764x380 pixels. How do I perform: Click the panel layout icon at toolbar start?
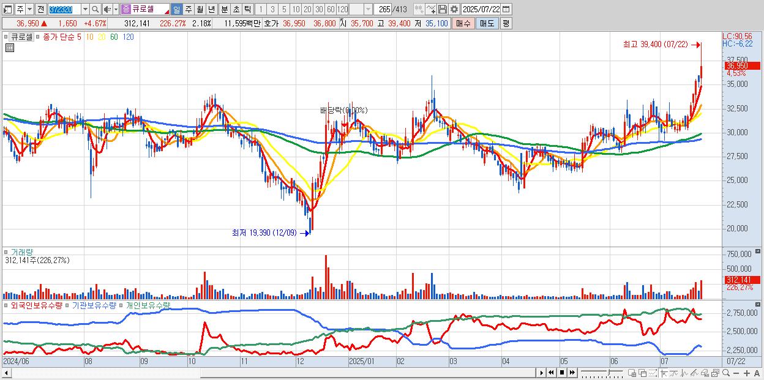pos(7,9)
